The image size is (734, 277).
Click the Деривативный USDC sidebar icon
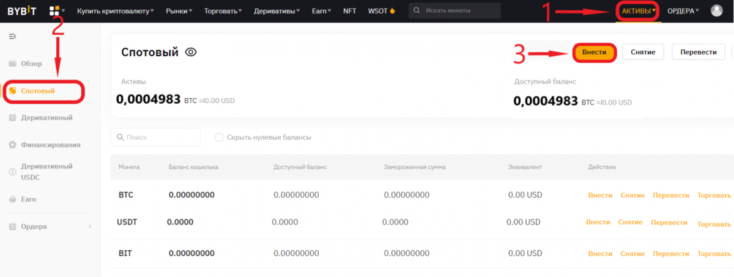click(12, 172)
